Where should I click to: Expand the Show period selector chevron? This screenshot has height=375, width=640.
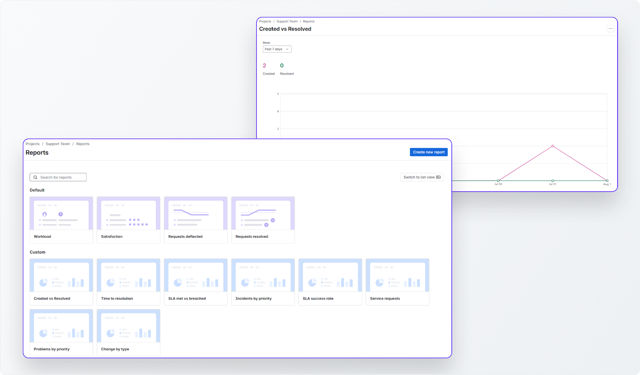coord(287,49)
